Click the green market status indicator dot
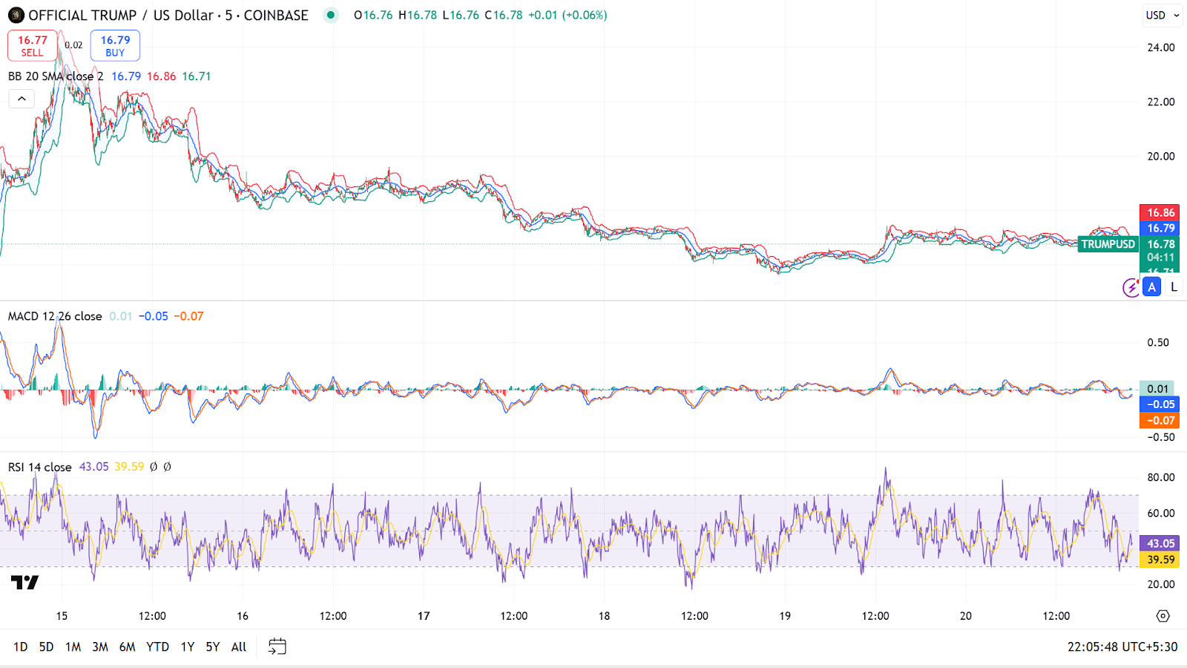This screenshot has width=1187, height=668. (331, 15)
